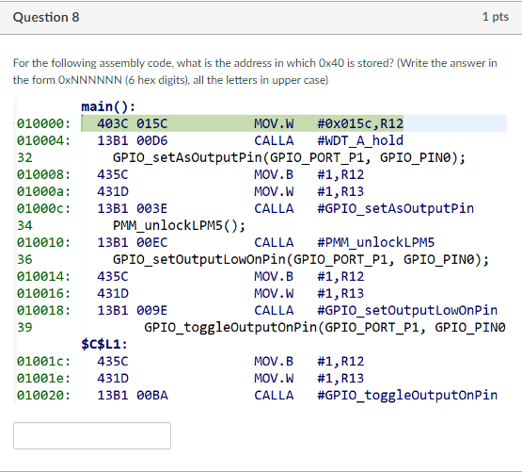Click the CALLA #GPIO_setOutputLowOnPin instruction

click(x=376, y=310)
